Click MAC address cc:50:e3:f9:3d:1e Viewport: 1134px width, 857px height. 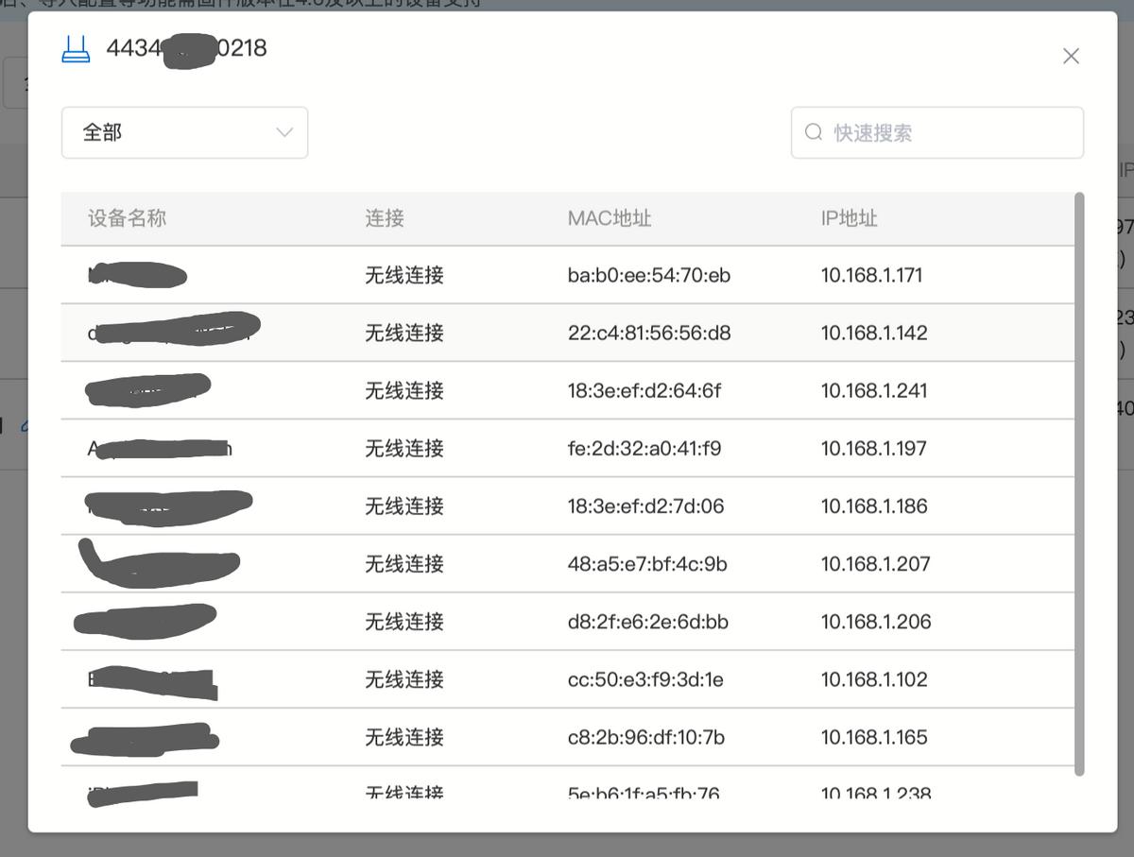(644, 678)
